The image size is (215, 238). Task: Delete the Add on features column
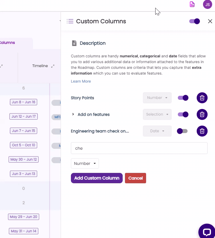click(x=202, y=114)
